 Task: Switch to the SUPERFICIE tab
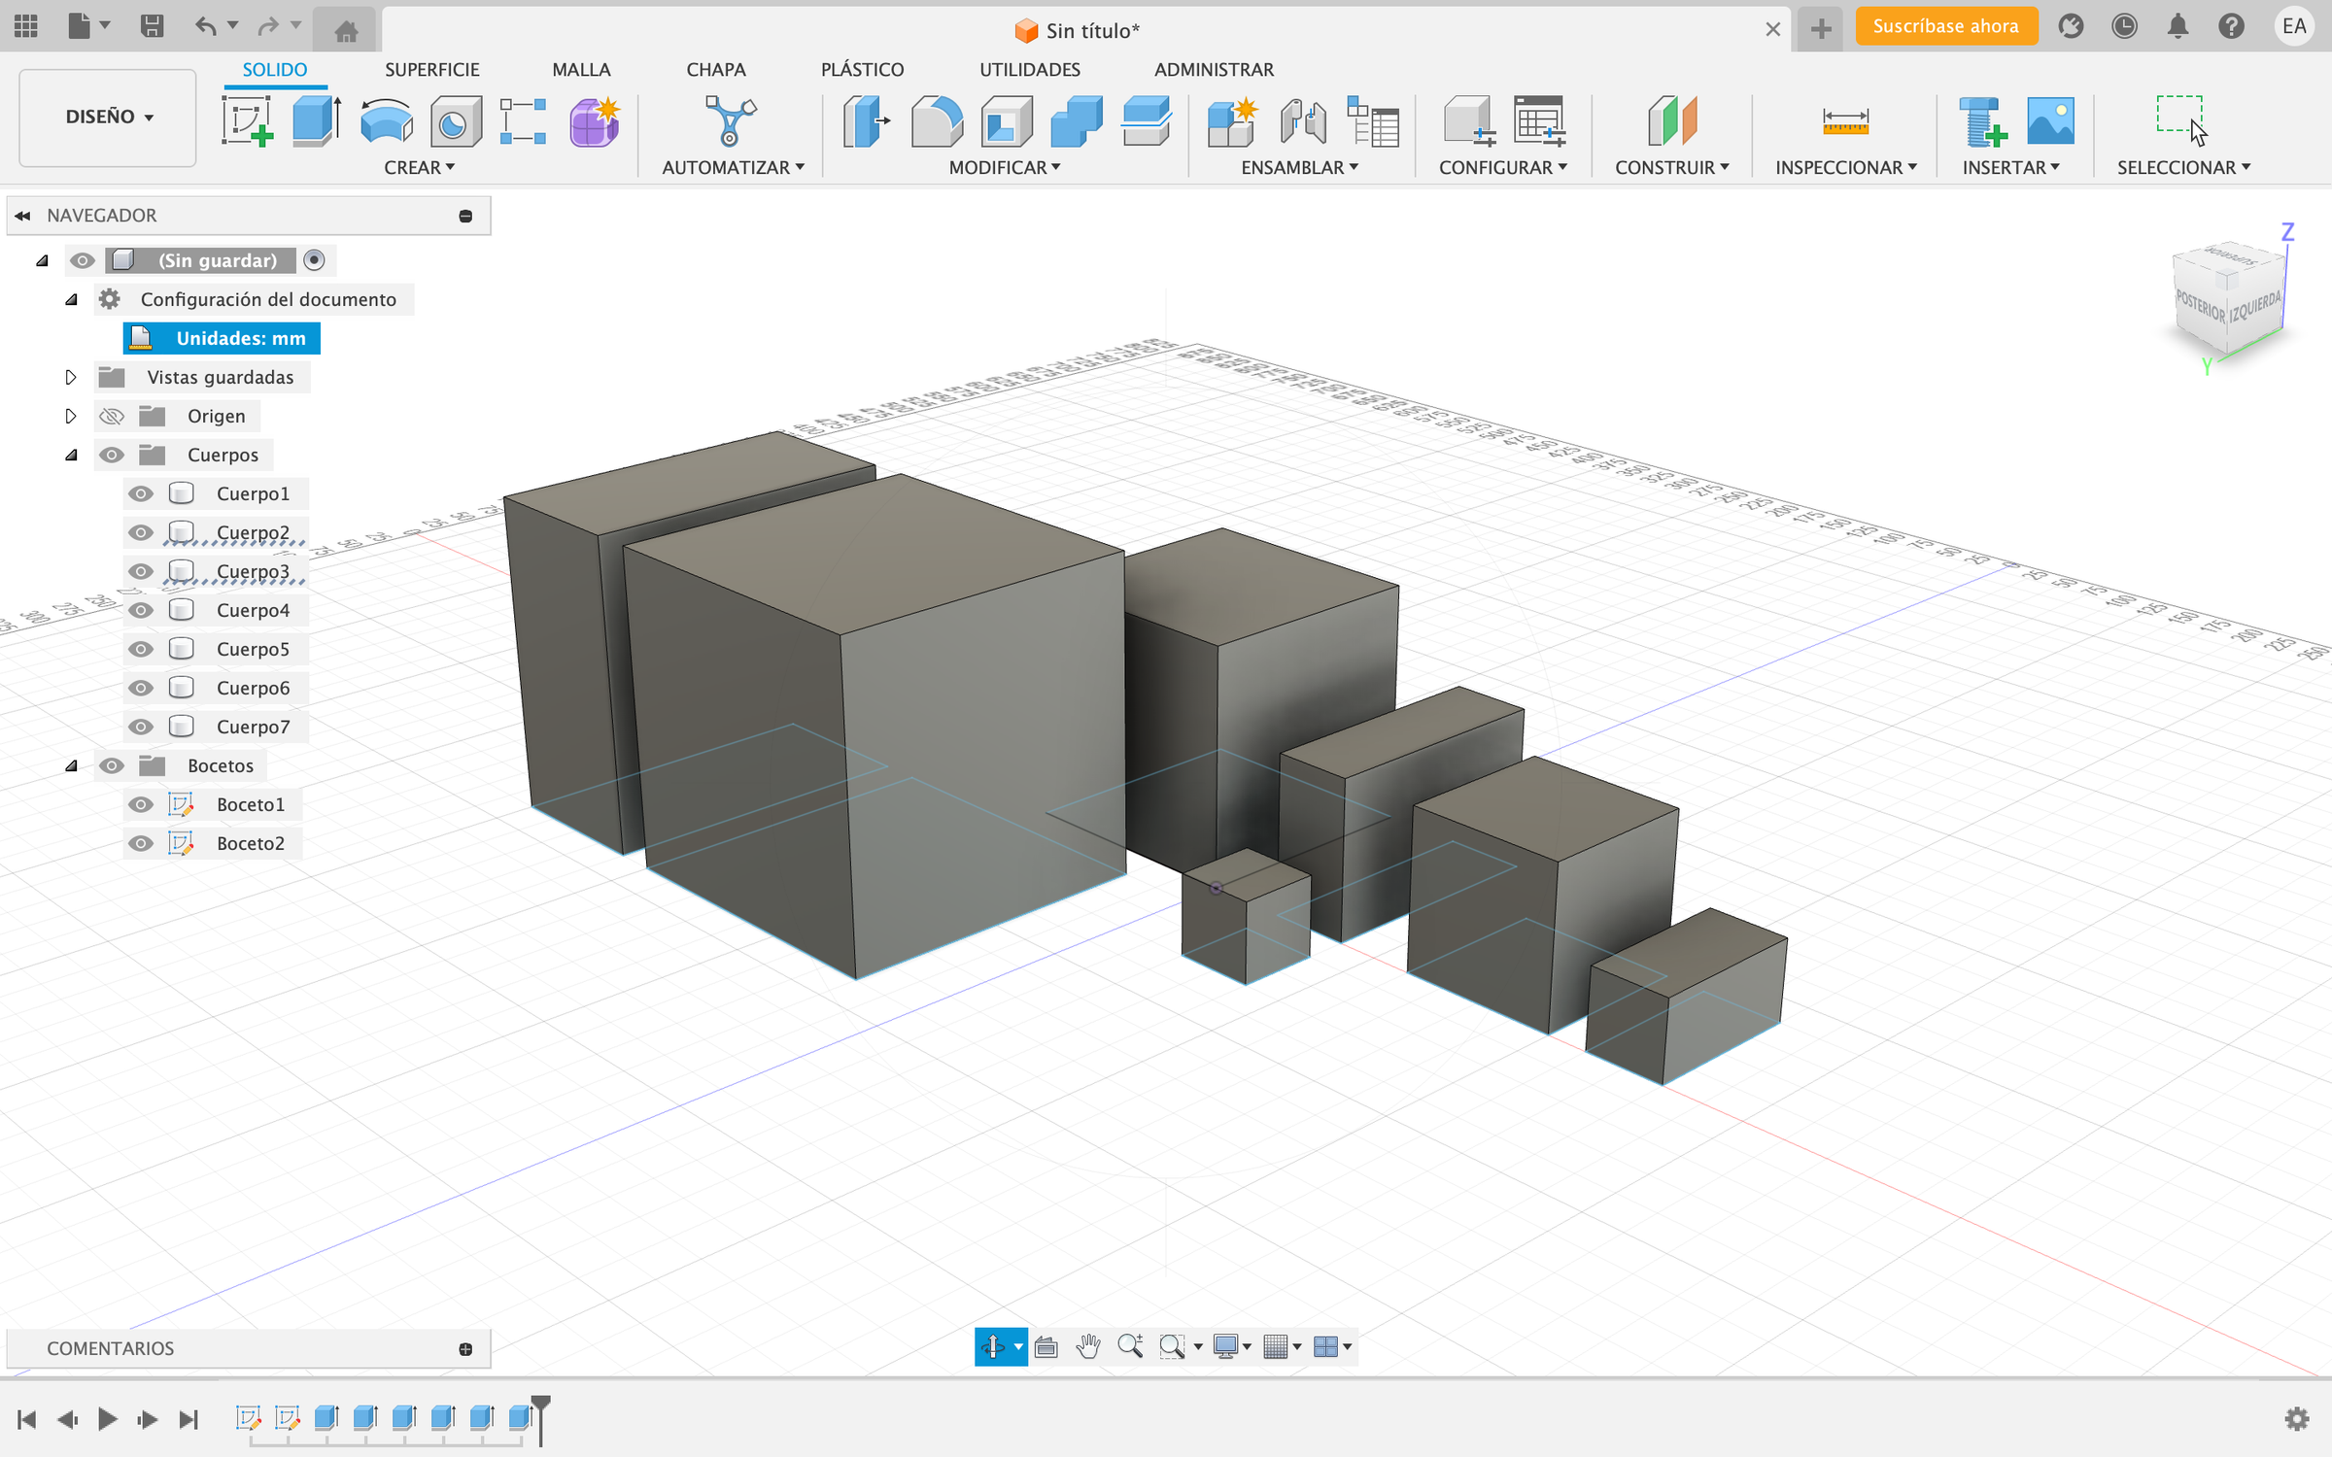(x=432, y=70)
